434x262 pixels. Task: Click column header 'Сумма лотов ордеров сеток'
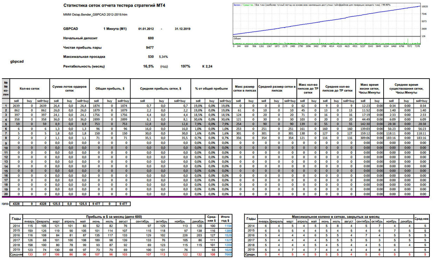pos(70,89)
